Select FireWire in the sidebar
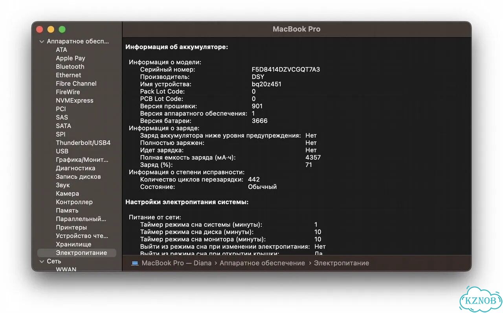 tap(68, 92)
